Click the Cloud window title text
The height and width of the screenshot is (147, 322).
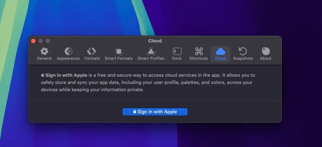pyautogui.click(x=155, y=41)
